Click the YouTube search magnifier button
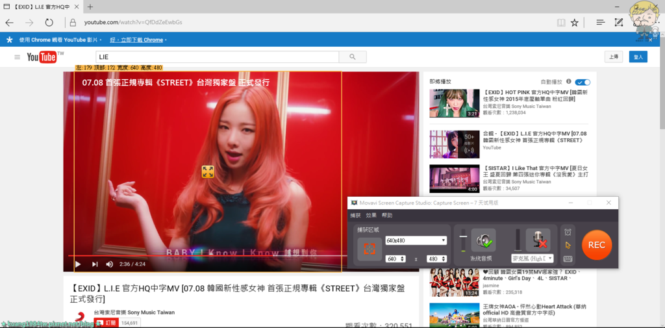This screenshot has width=665, height=328. (x=353, y=57)
